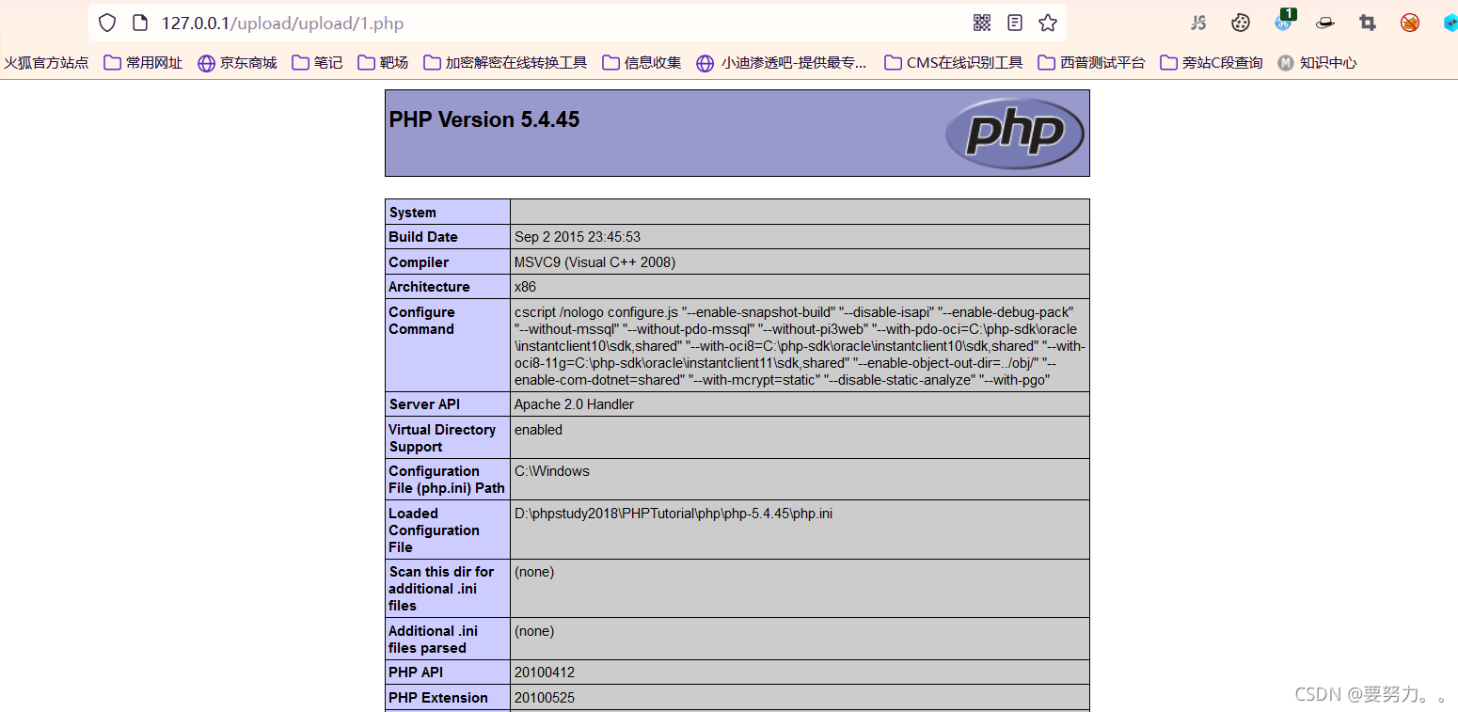Open the QR code generator icon
This screenshot has width=1458, height=712.
pos(982,23)
